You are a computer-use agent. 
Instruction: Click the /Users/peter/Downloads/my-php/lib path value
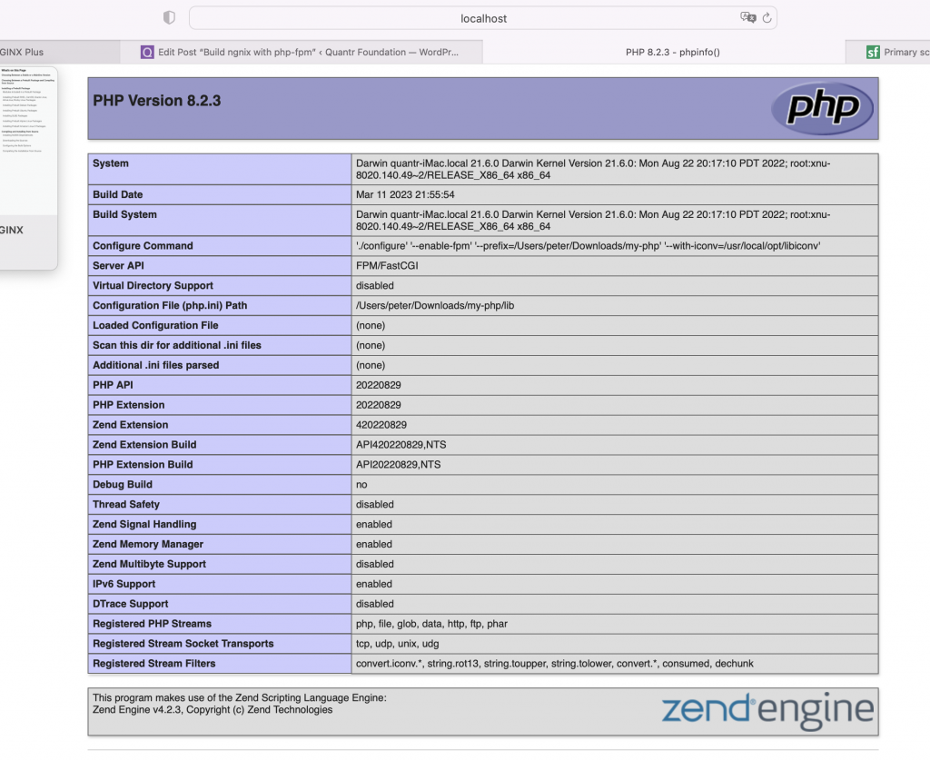pos(435,305)
